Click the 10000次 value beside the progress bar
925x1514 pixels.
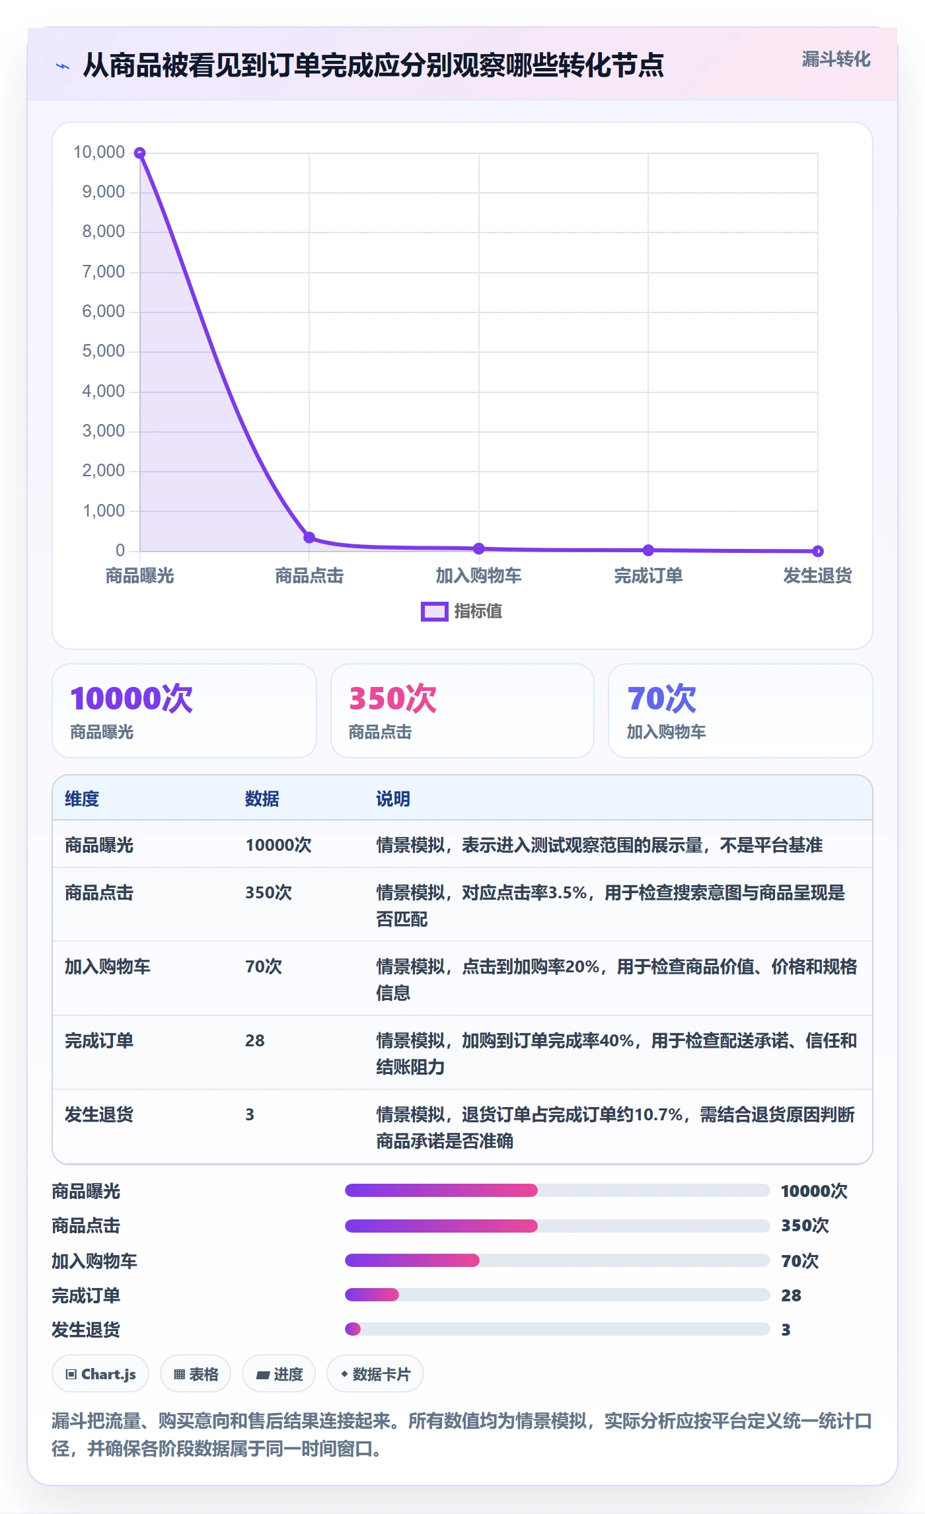tap(814, 1191)
